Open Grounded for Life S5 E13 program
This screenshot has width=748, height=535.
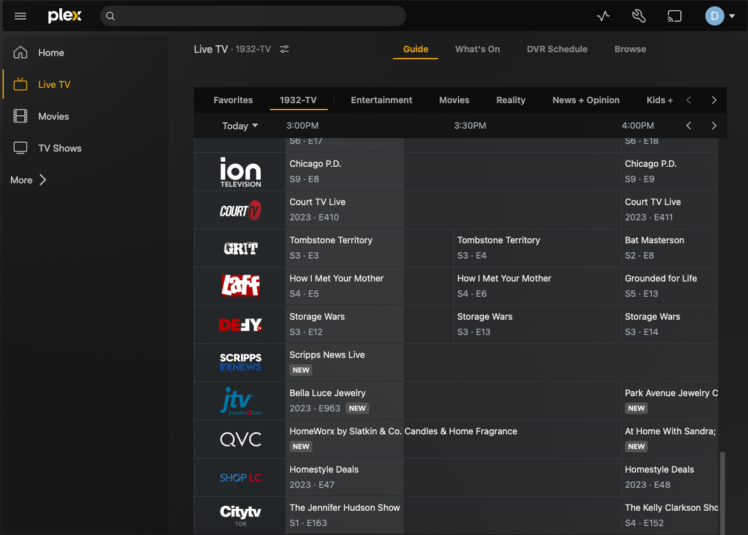670,286
